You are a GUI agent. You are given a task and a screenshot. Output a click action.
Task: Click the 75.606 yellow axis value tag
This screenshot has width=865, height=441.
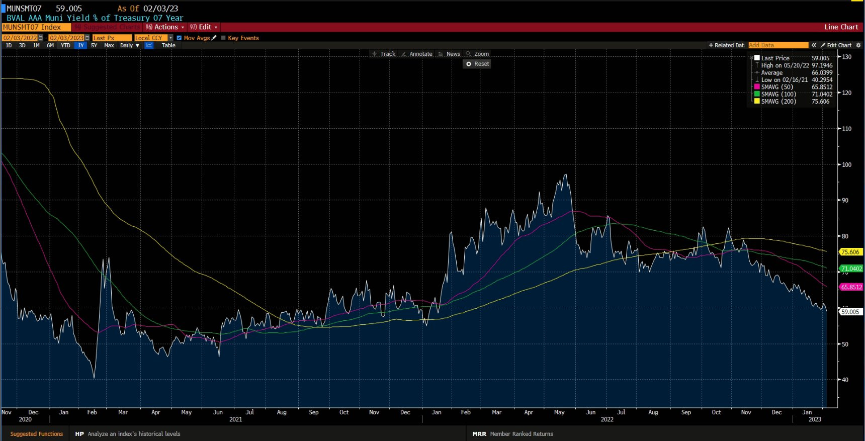850,252
